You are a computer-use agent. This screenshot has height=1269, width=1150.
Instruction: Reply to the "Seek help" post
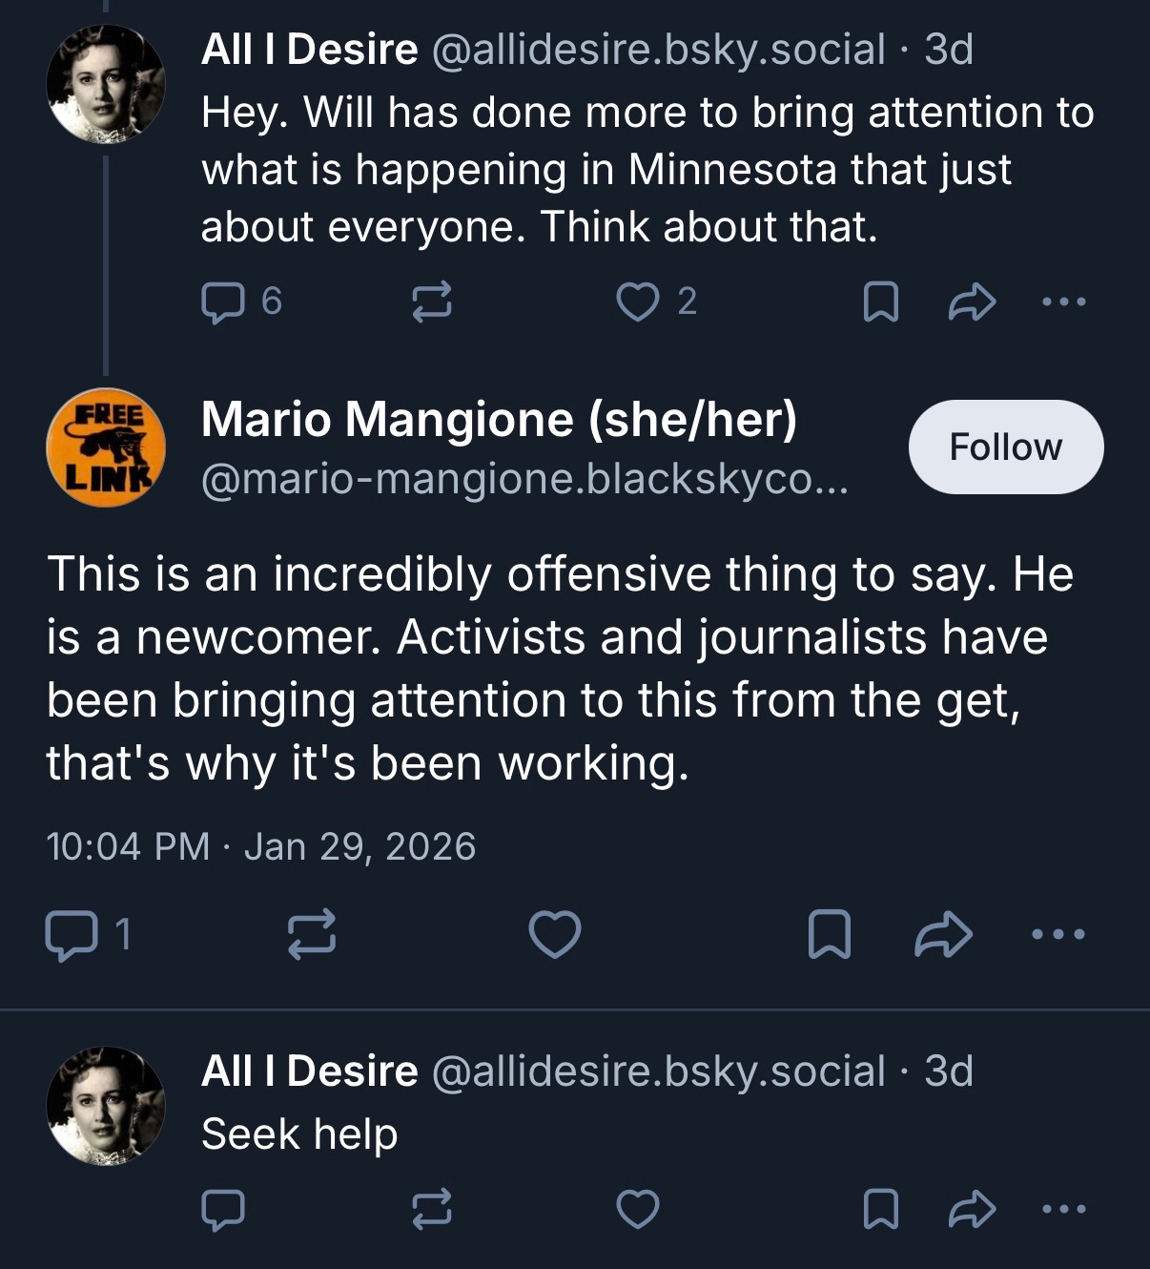tap(223, 1210)
